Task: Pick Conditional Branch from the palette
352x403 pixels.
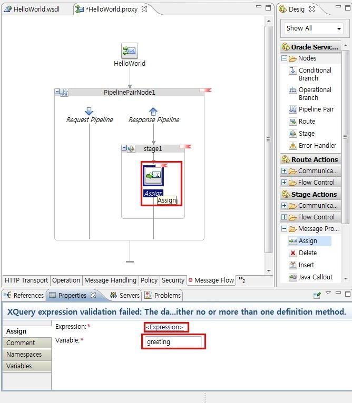Action: coord(310,74)
